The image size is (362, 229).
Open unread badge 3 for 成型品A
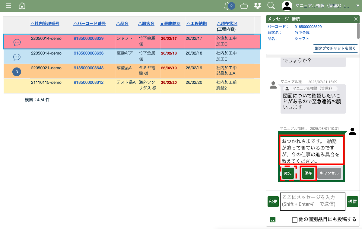(x=17, y=72)
